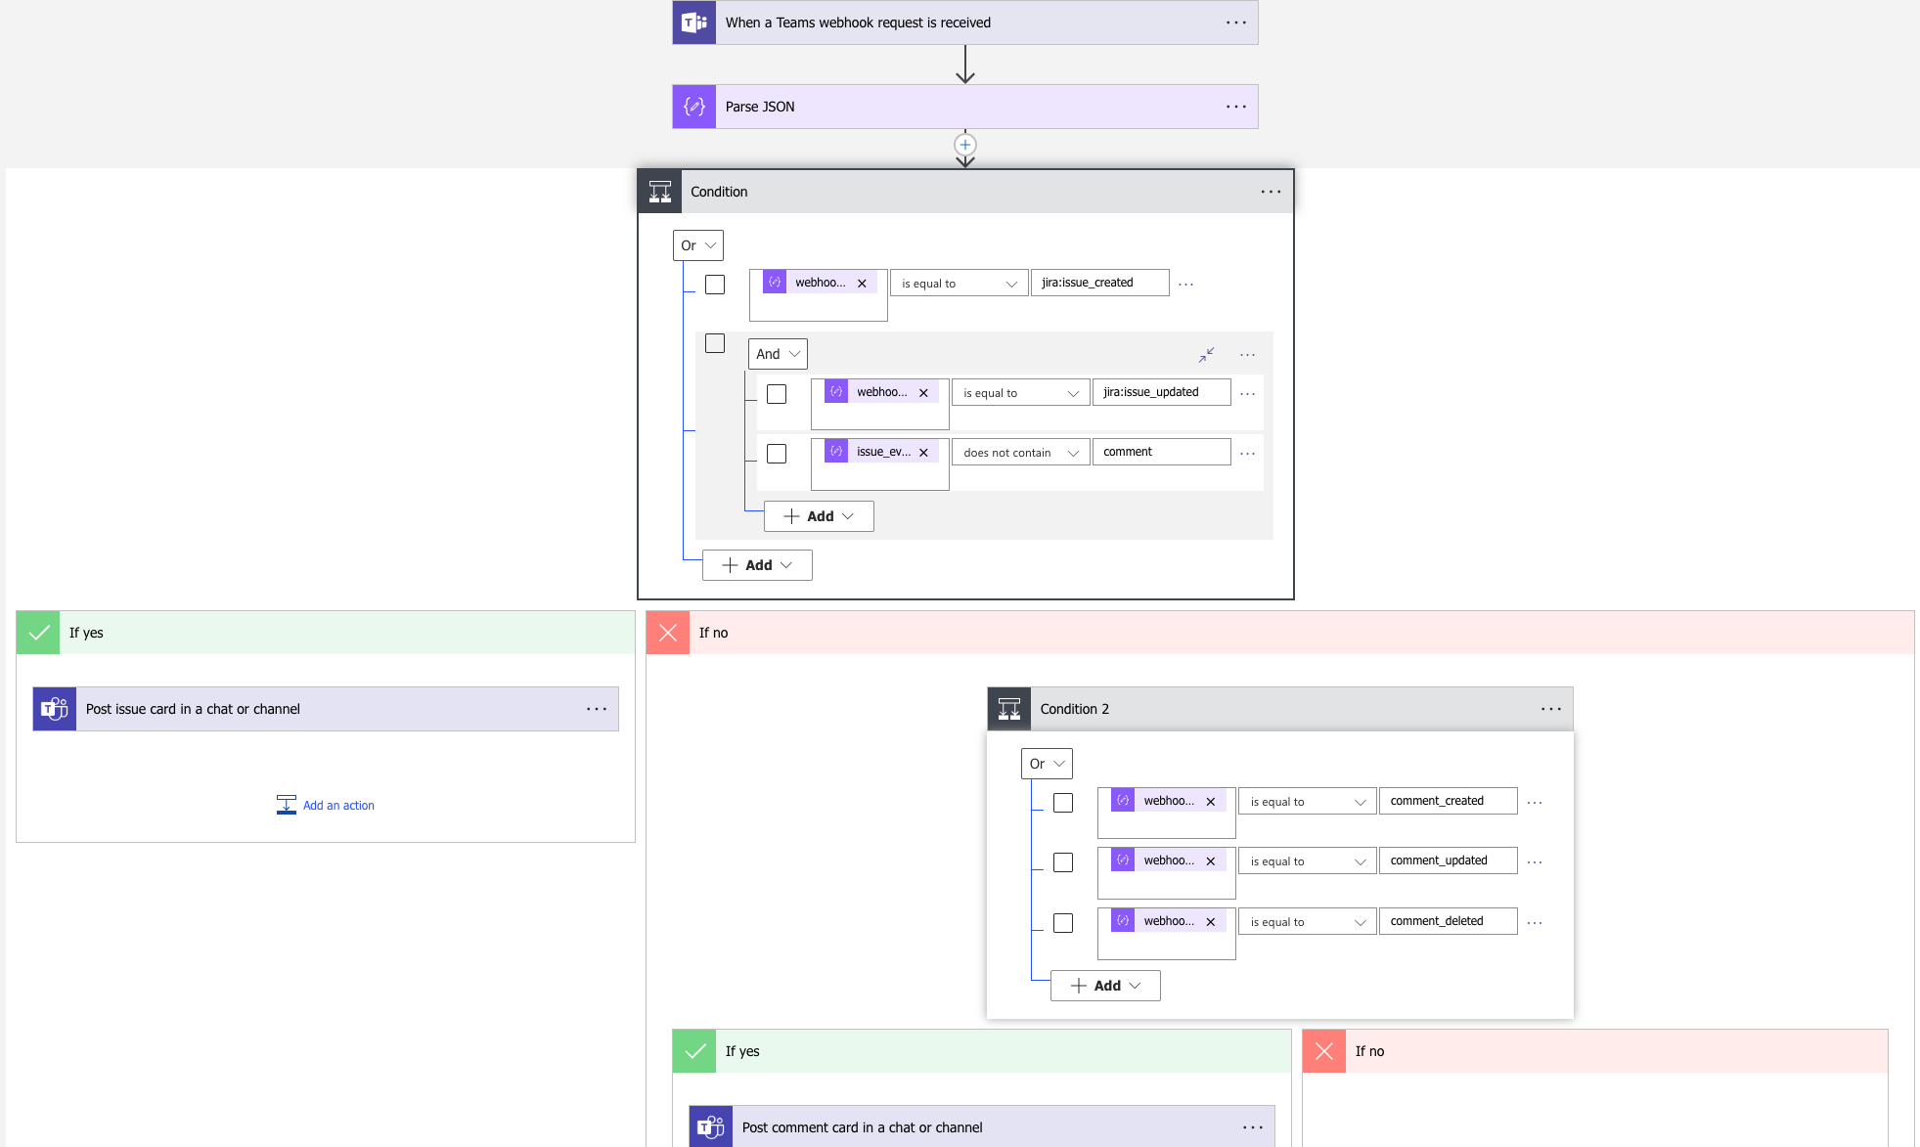
Task: Insert a step via the plus below Parse JSON
Action: point(965,145)
